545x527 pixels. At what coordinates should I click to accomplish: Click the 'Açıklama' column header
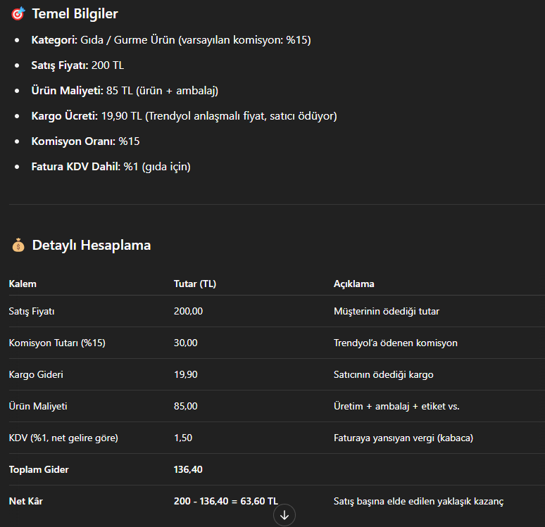354,284
